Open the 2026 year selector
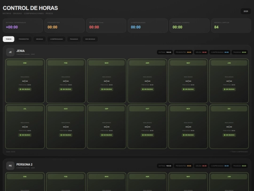The image size is (254, 191). point(246,11)
